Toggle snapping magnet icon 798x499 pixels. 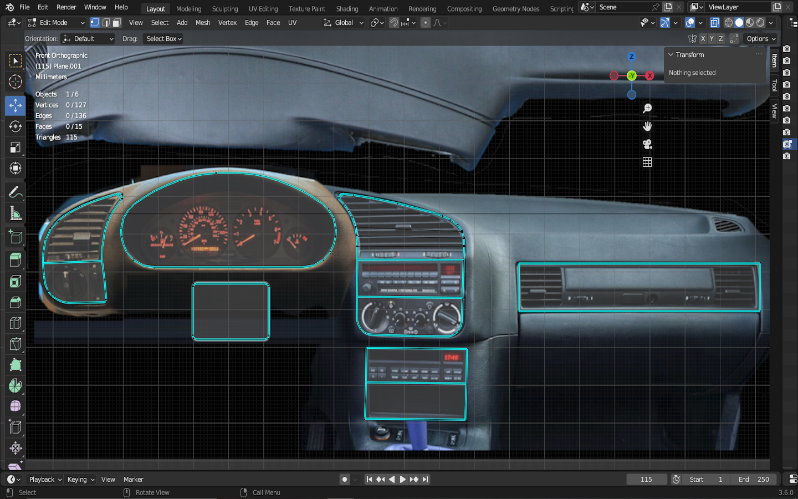(x=394, y=23)
